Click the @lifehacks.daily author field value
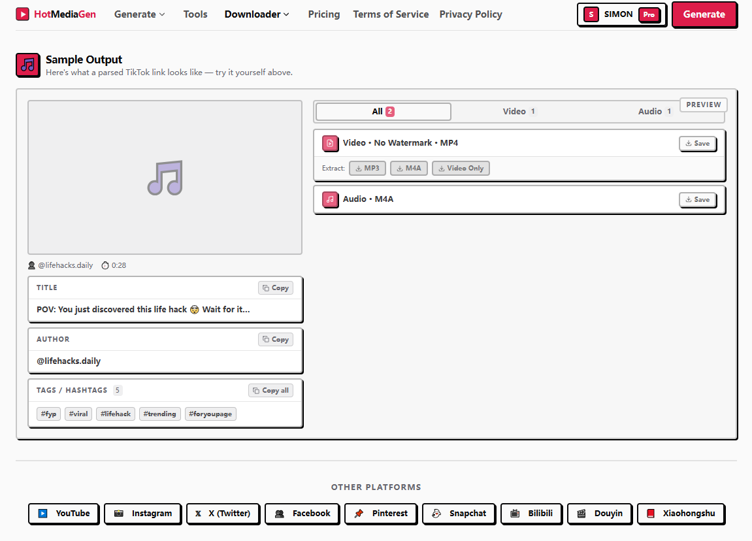The width and height of the screenshot is (752, 541). pyautogui.click(x=69, y=361)
